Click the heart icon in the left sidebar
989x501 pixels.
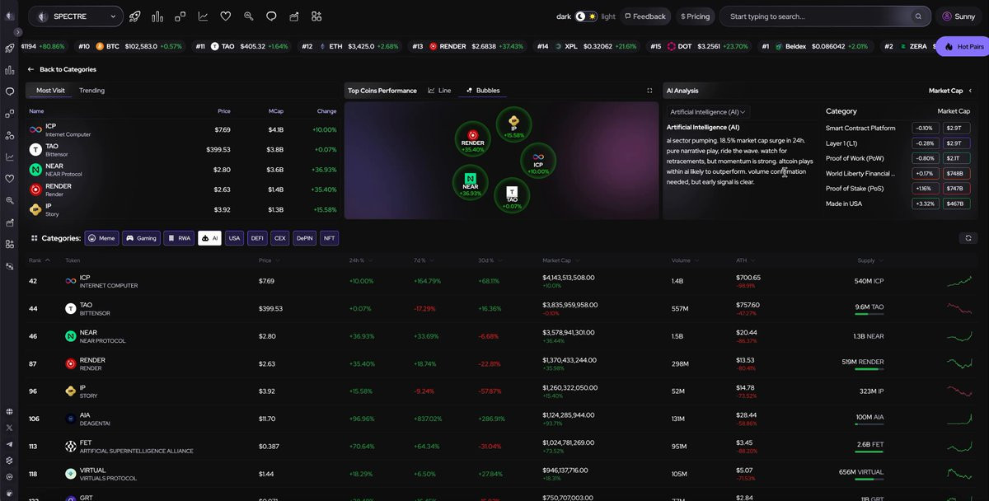10,178
